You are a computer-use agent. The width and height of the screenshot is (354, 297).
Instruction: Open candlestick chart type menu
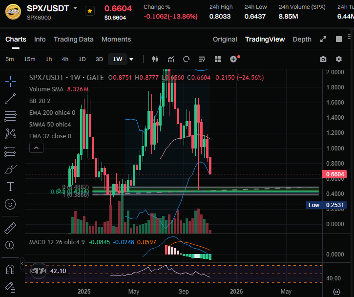155,59
